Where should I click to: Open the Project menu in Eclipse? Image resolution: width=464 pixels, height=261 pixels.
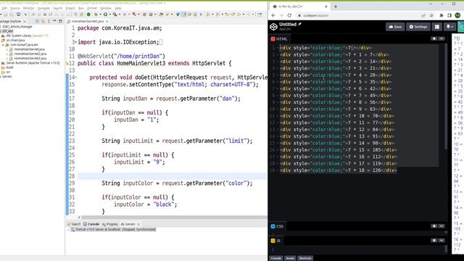70,8
